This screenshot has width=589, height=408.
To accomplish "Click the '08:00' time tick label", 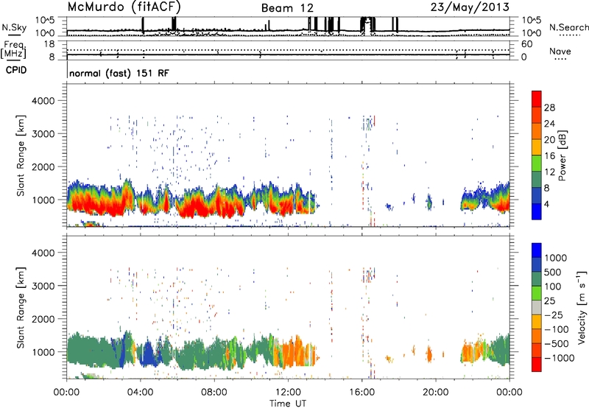I will point(214,393).
